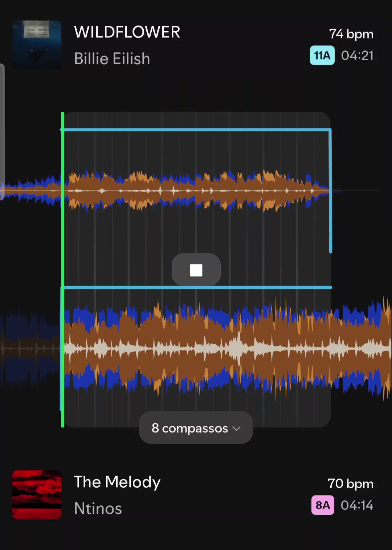
Task: Tap The Melody track title
Action: pyautogui.click(x=117, y=482)
